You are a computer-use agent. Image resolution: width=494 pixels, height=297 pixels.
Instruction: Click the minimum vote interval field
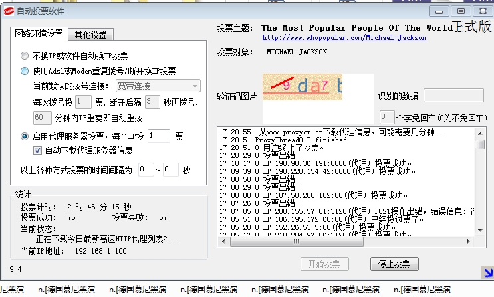coord(146,169)
